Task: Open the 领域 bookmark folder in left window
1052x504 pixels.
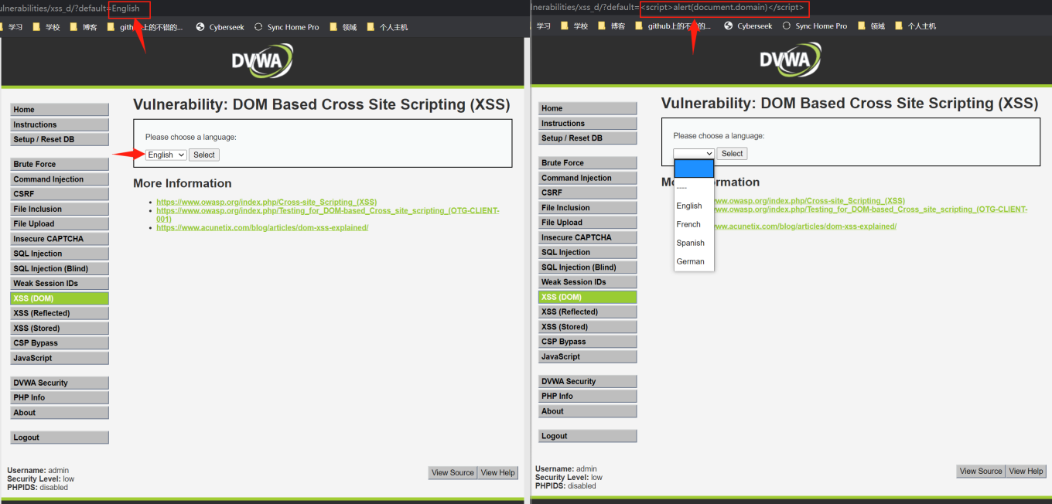Action: 343,27
